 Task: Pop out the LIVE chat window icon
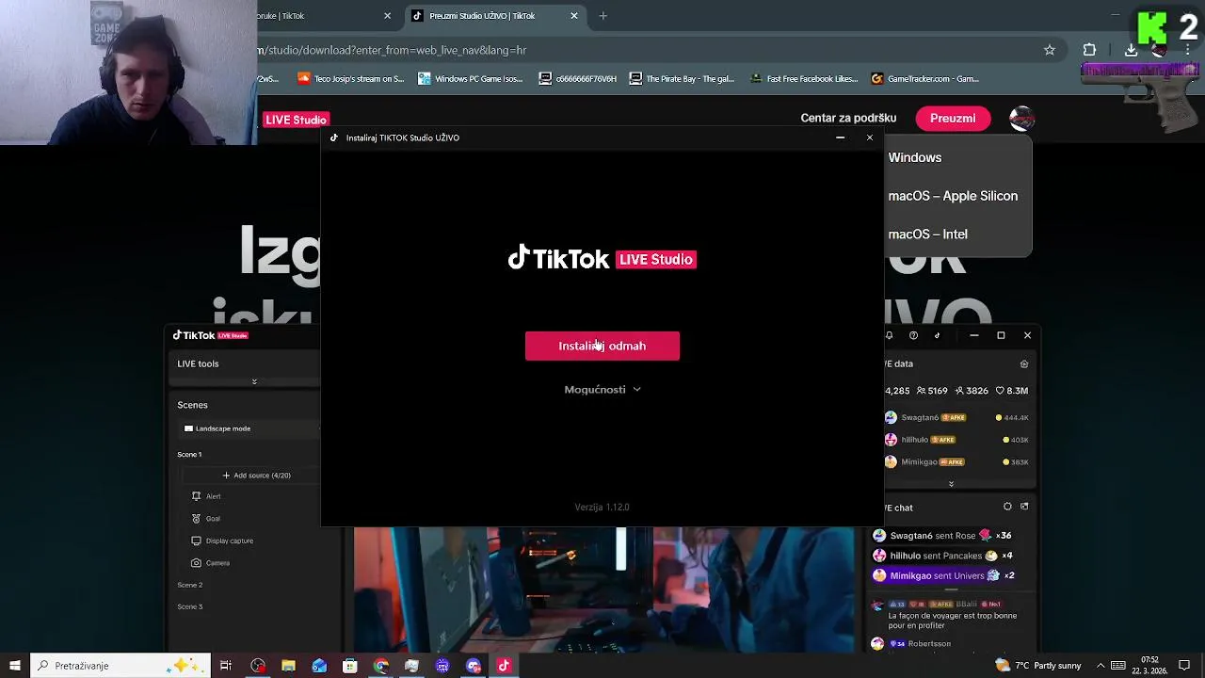pyautogui.click(x=1024, y=507)
